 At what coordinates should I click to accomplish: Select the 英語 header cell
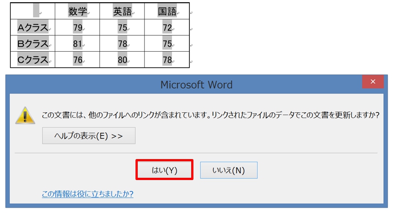point(122,11)
